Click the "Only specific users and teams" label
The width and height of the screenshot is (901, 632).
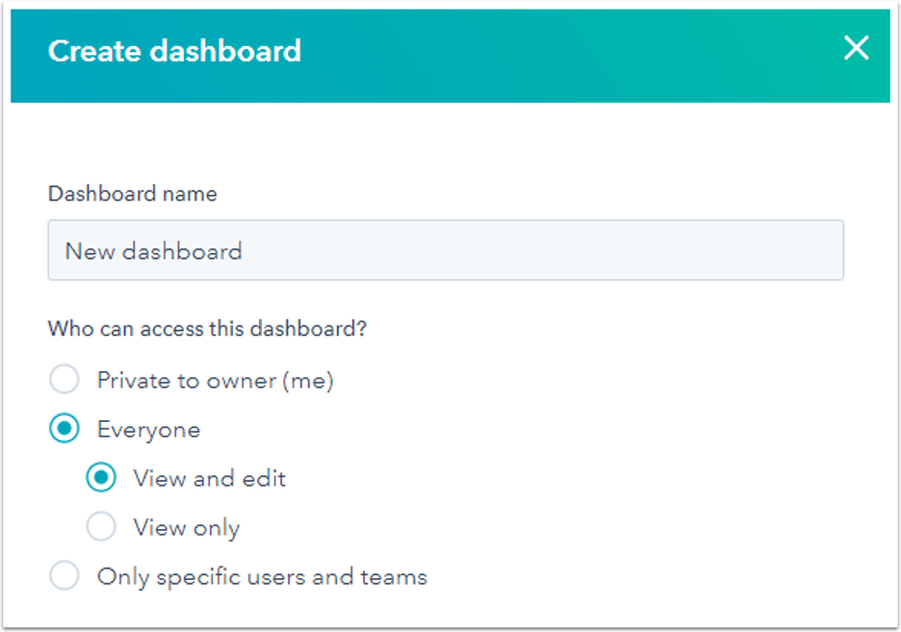262,577
